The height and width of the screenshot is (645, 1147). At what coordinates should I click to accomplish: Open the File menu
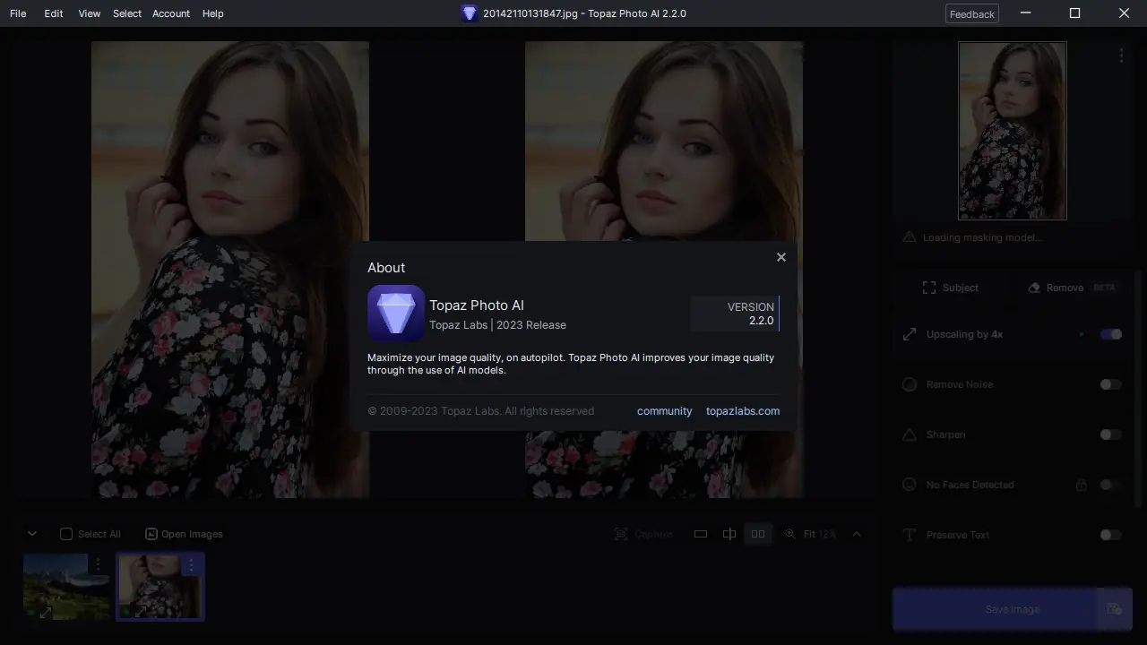[18, 13]
